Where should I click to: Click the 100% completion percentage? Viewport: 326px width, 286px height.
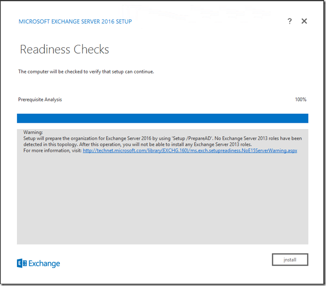(x=300, y=100)
